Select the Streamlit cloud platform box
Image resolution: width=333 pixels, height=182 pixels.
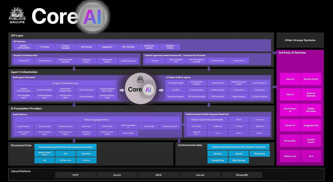(x=242, y=175)
